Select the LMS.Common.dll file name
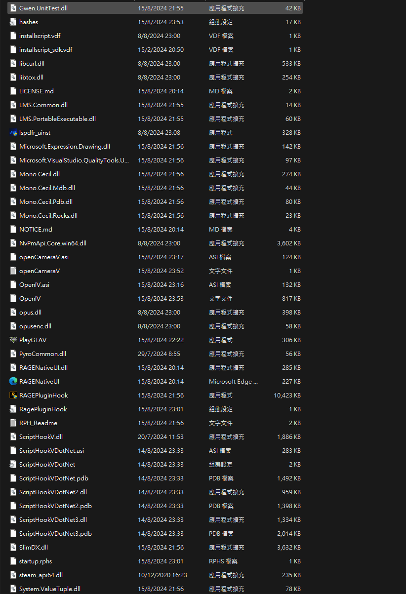 43,105
